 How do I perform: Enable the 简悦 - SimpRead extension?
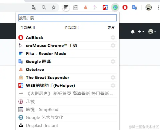click(x=68, y=109)
